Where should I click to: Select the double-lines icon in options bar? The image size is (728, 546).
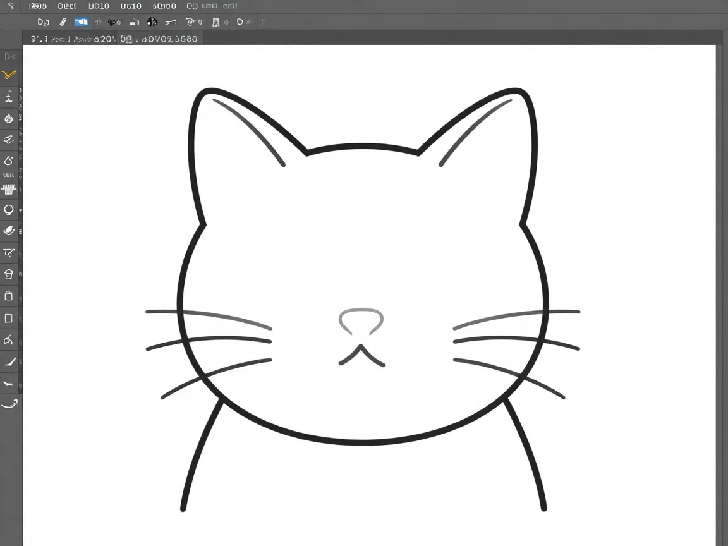pyautogui.click(x=171, y=22)
